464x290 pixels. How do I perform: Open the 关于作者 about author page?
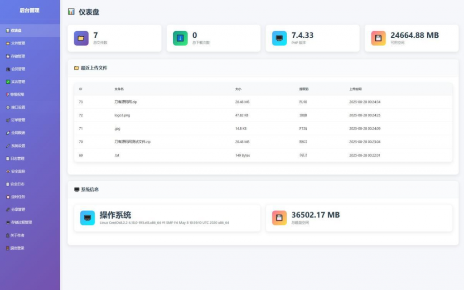coord(18,235)
